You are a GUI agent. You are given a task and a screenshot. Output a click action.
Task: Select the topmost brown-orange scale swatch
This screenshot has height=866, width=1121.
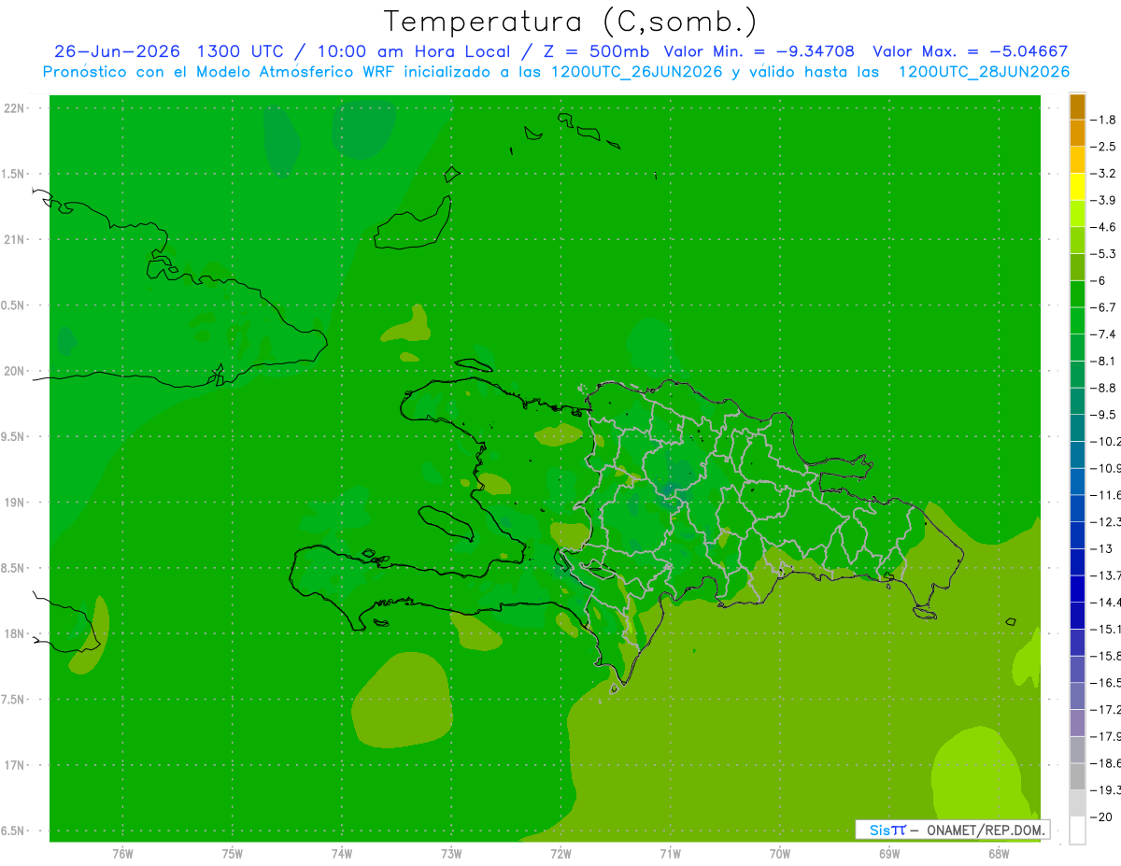1077,106
